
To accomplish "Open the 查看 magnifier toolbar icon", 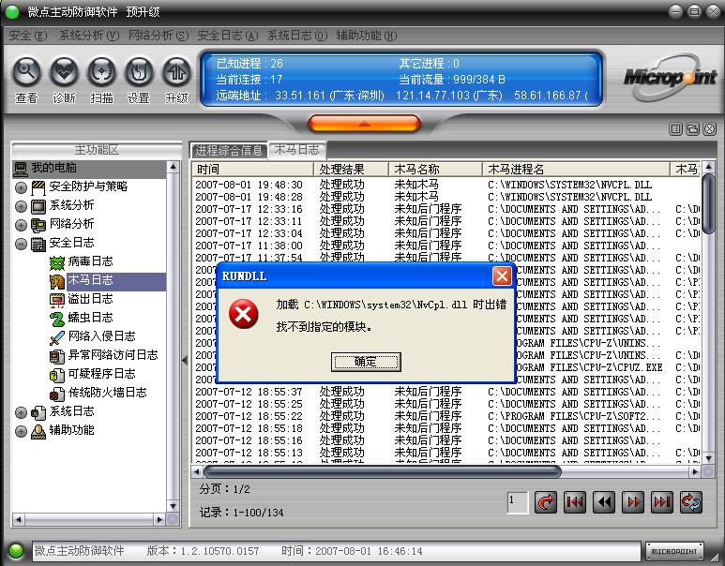I will point(27,72).
